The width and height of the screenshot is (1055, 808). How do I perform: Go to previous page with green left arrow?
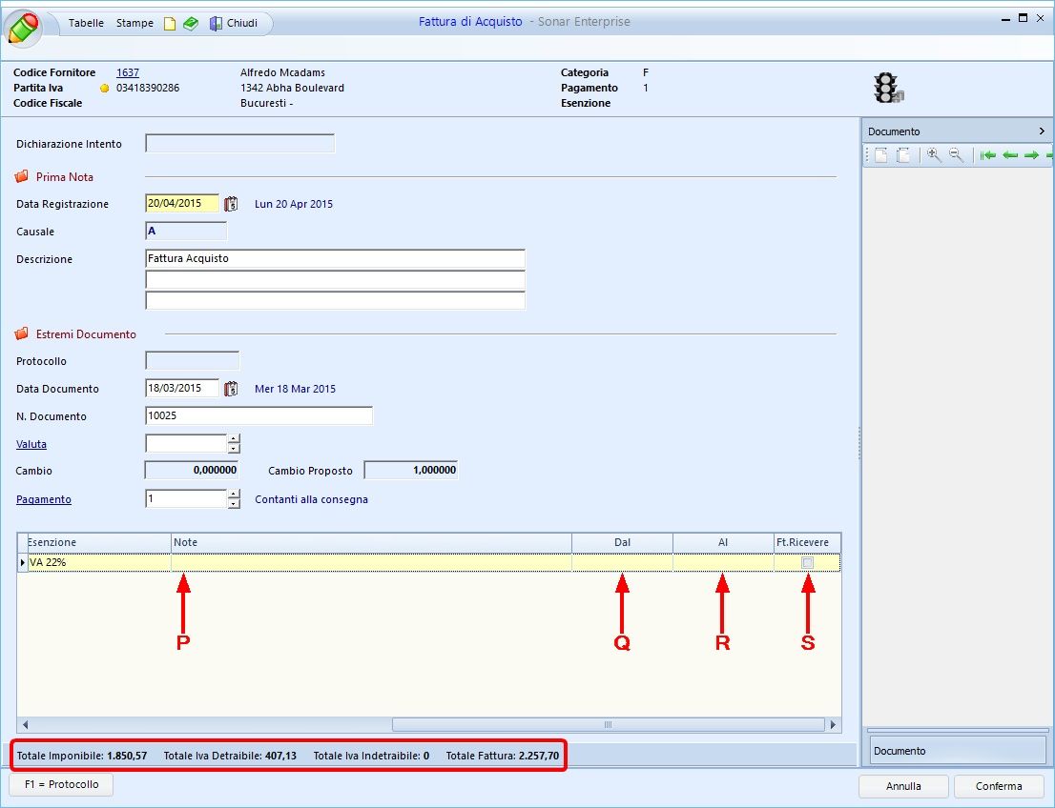tap(1010, 155)
